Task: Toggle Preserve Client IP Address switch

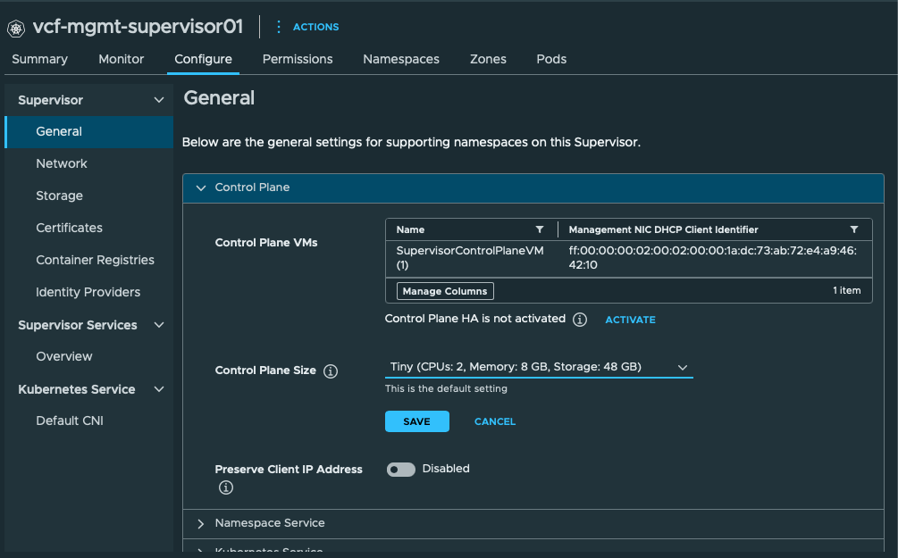Action: coord(401,470)
